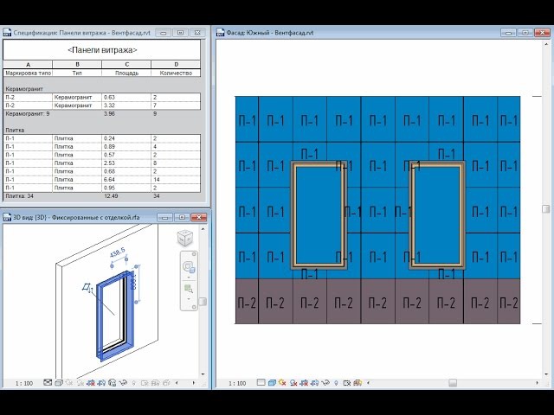The image size is (554, 415).
Task: Select column header C in the schedule
Action: [126, 65]
